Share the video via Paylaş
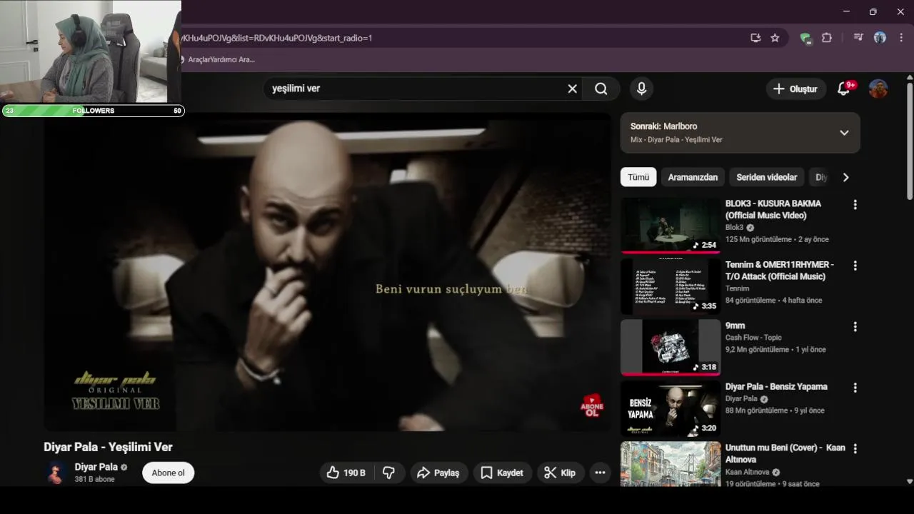 tap(438, 473)
